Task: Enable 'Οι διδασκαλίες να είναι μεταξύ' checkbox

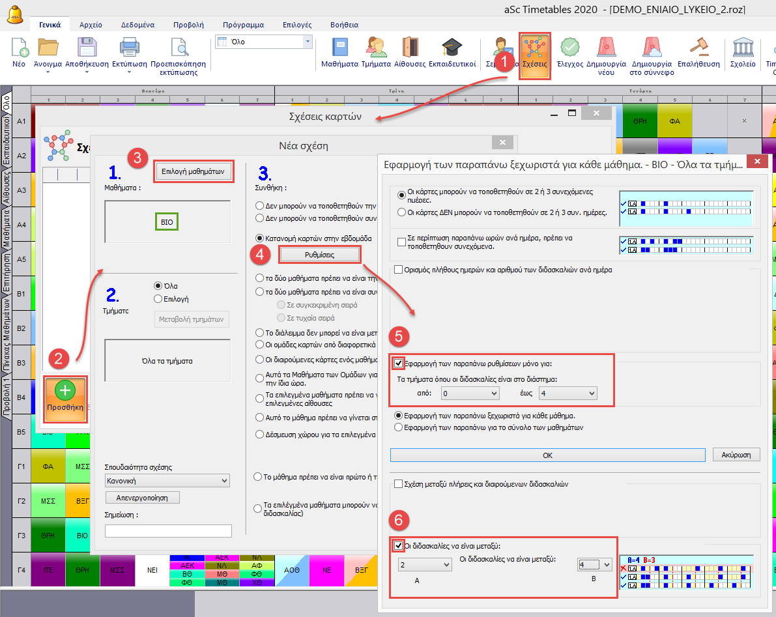Action: coord(397,545)
